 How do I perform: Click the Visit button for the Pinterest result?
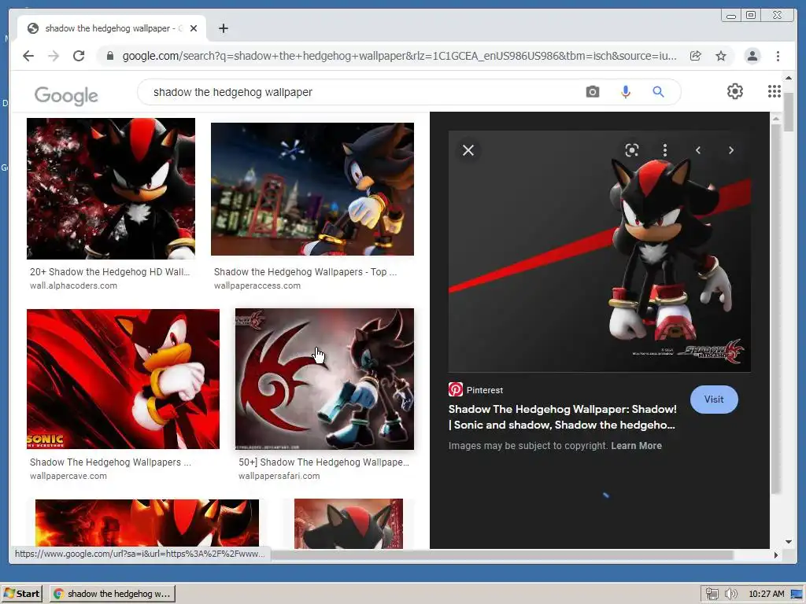[713, 399]
